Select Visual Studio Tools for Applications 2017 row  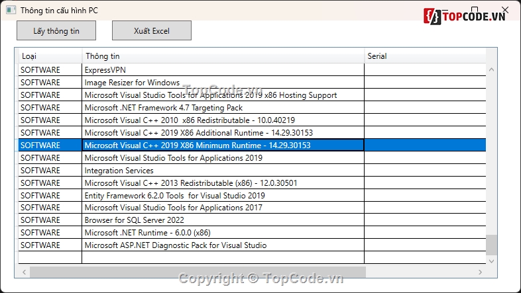252,208
